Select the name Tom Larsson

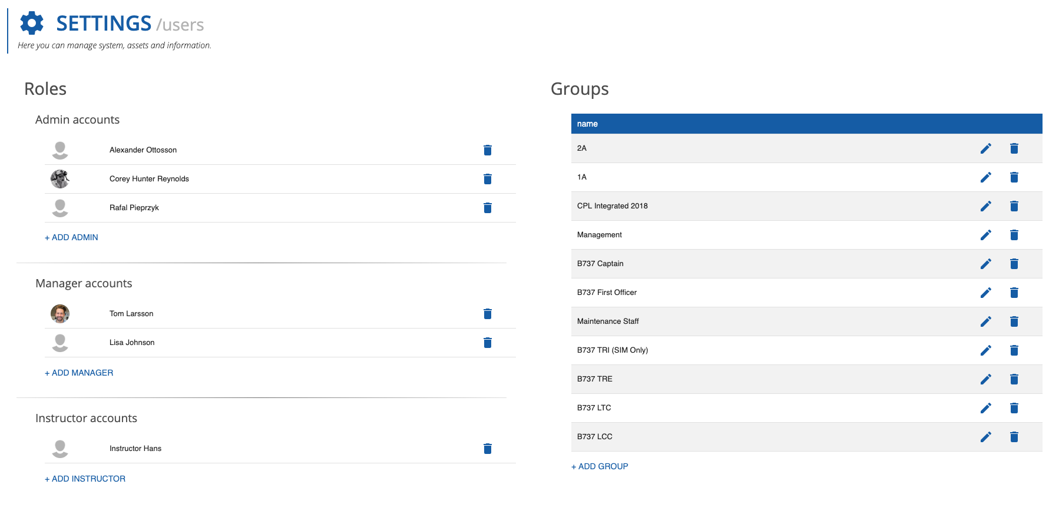coord(131,314)
